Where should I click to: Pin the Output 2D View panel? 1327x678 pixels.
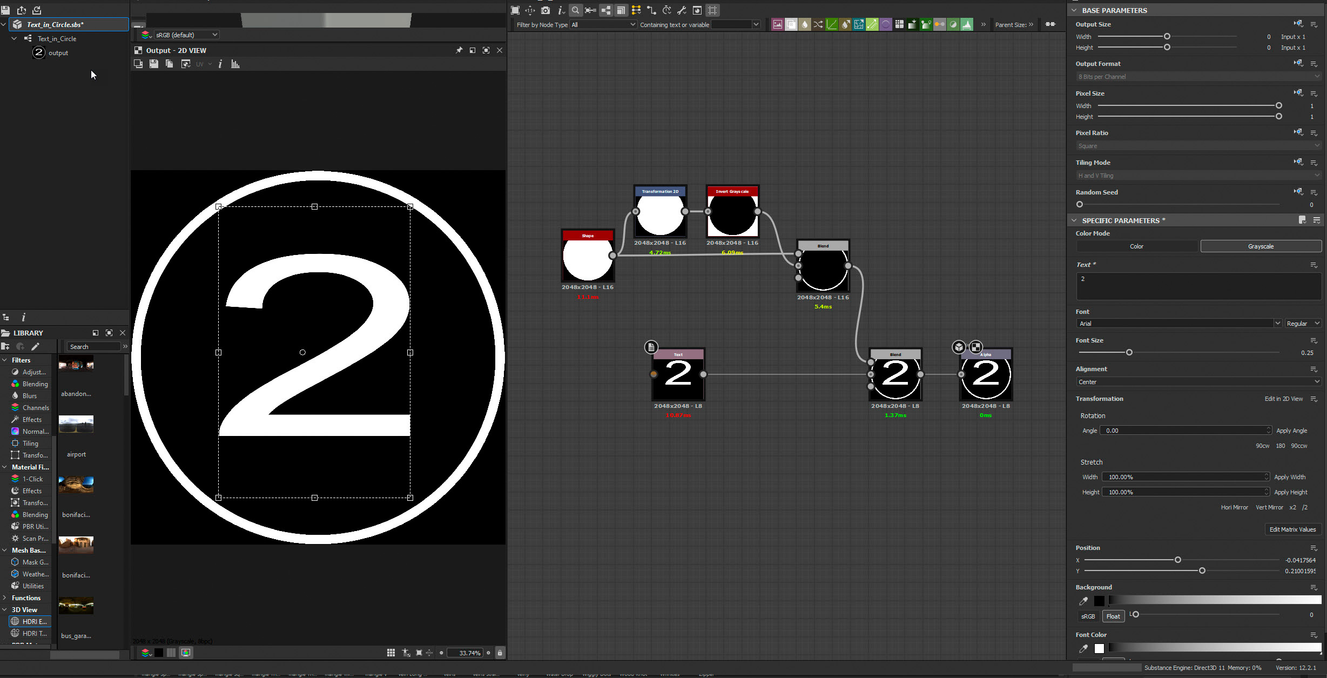point(459,50)
